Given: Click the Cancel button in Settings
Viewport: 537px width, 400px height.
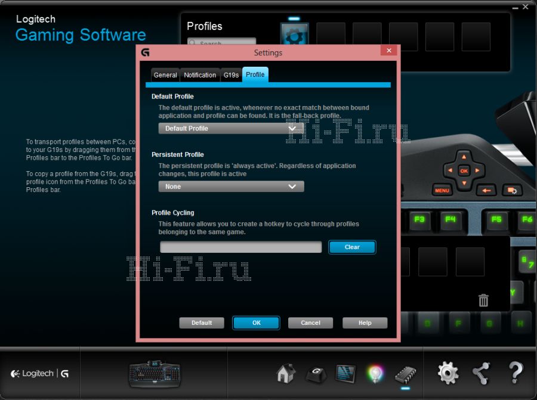Looking at the screenshot, I should (x=310, y=323).
